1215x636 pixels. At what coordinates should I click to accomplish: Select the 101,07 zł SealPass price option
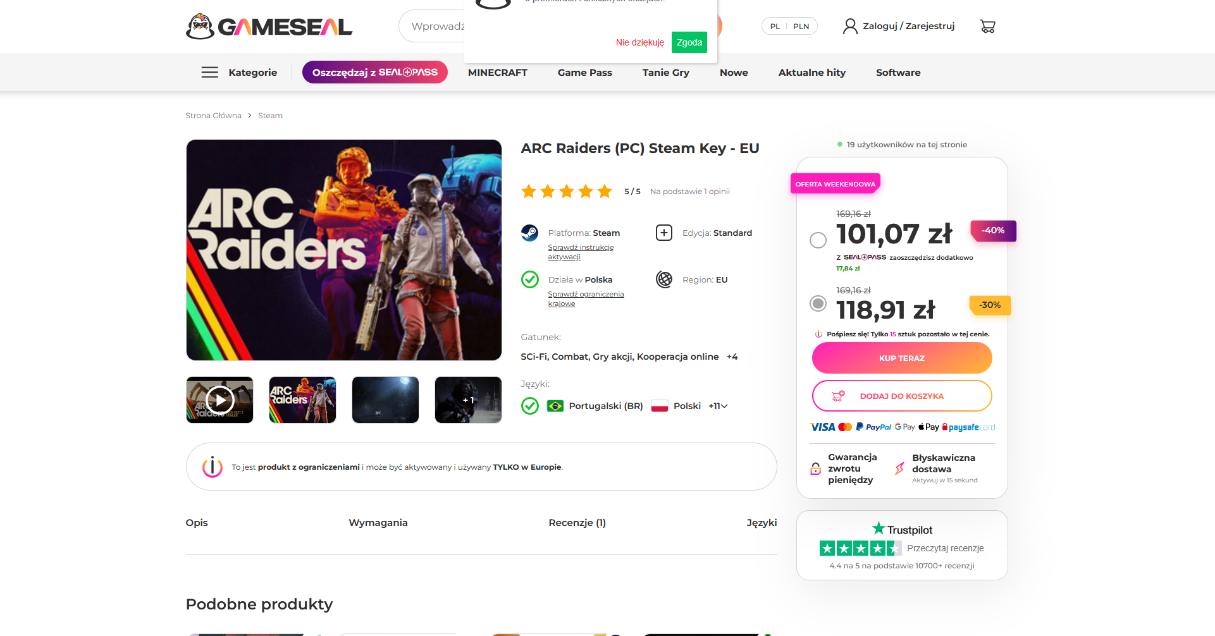(818, 240)
